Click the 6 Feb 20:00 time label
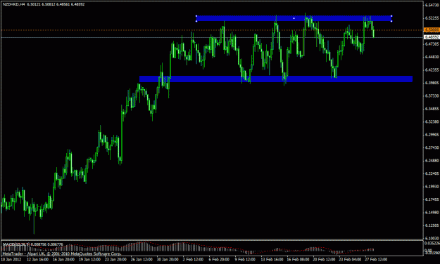 [219, 260]
